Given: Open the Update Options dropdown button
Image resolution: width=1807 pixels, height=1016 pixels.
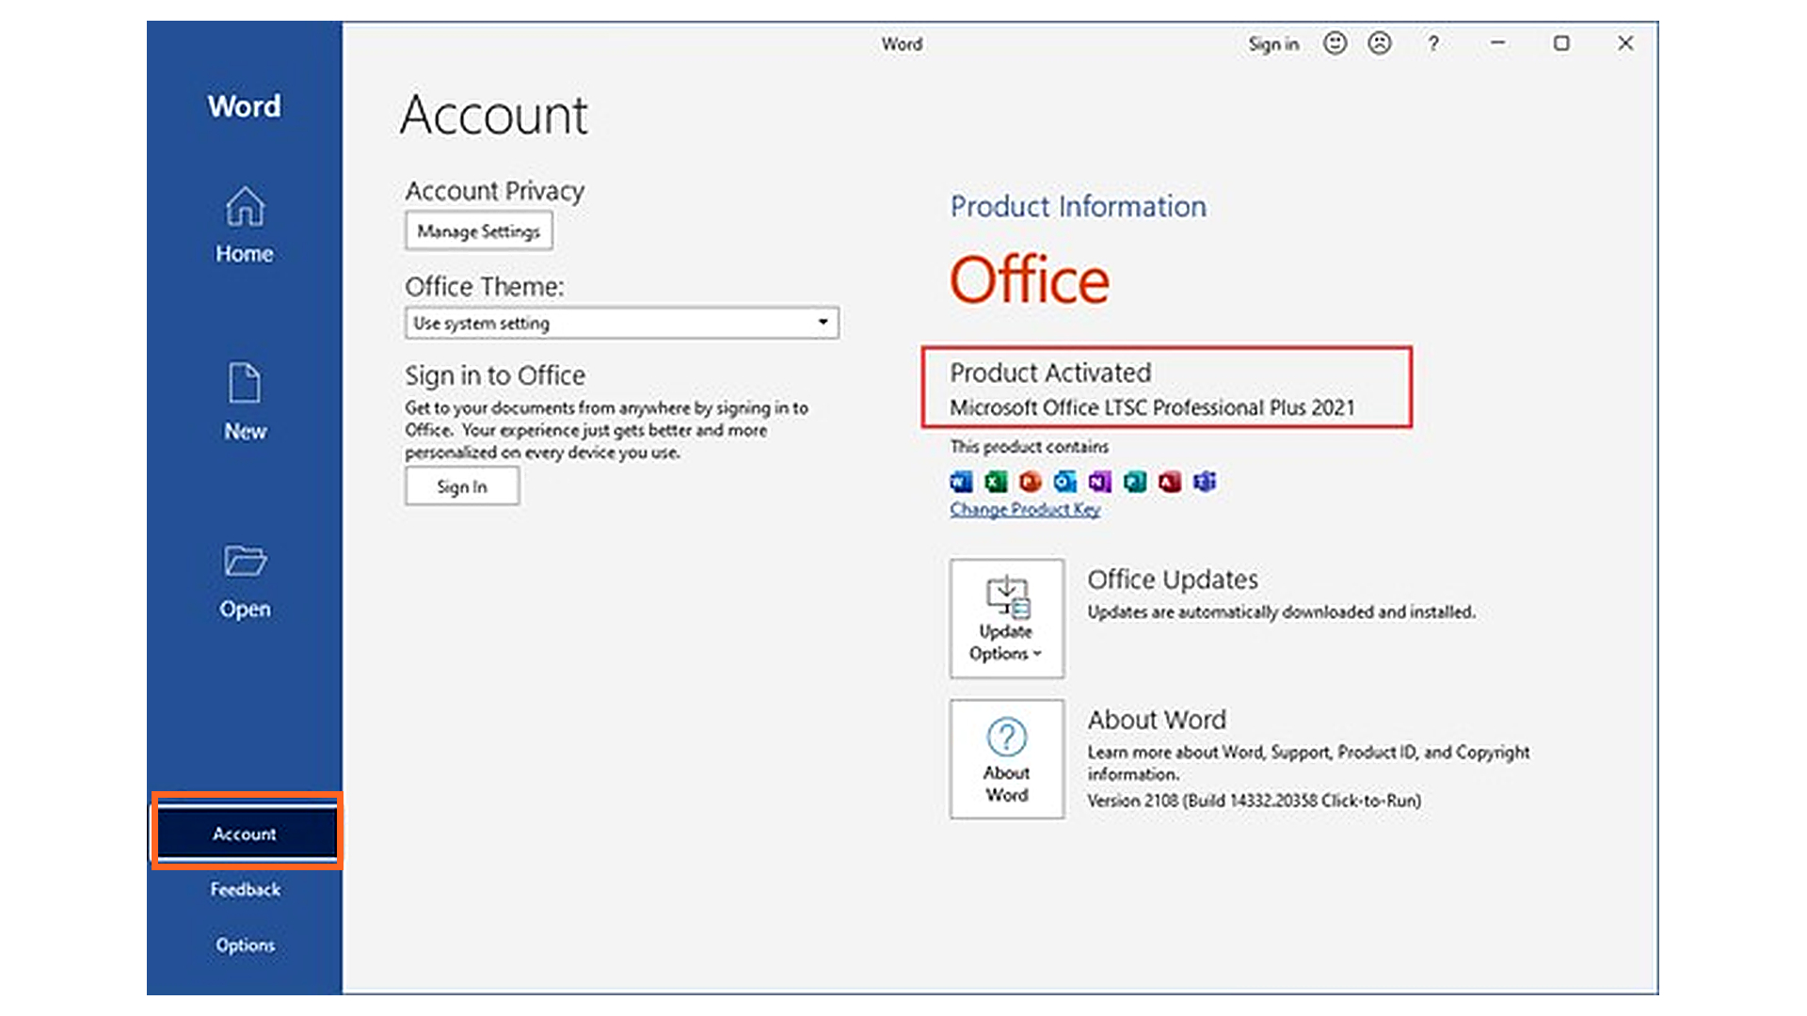Looking at the screenshot, I should (x=1007, y=618).
